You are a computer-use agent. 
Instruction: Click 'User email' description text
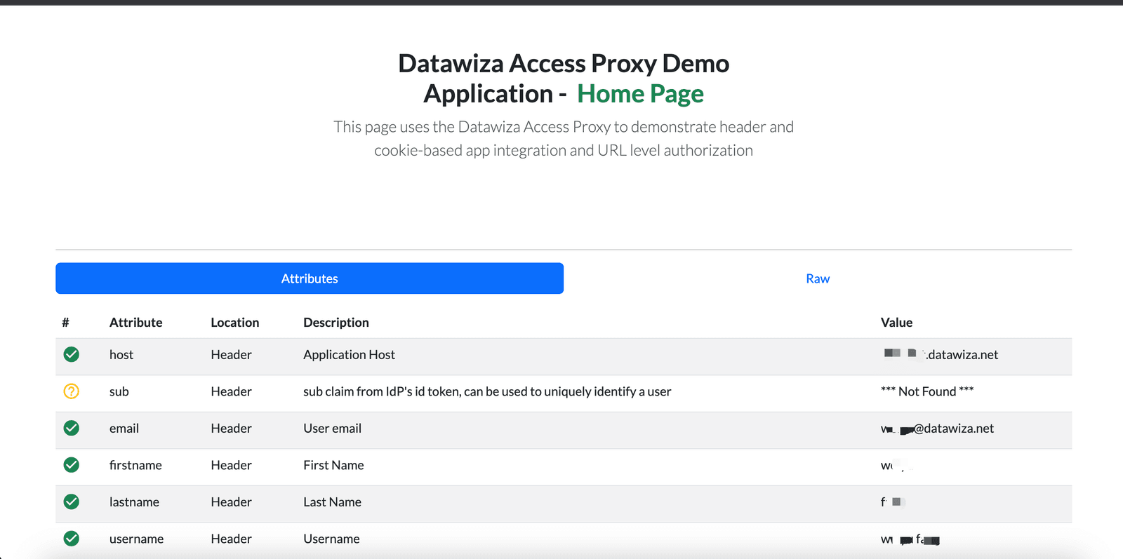coord(332,429)
